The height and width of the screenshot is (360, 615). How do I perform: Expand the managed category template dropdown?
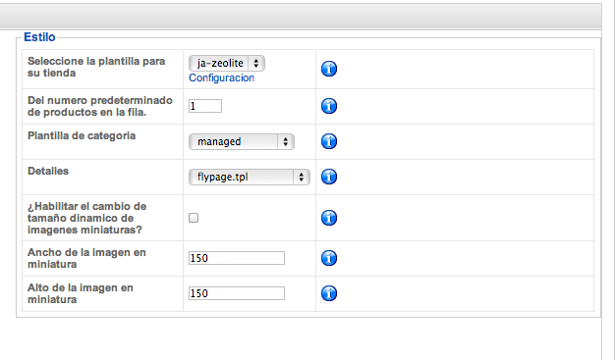pyautogui.click(x=242, y=141)
